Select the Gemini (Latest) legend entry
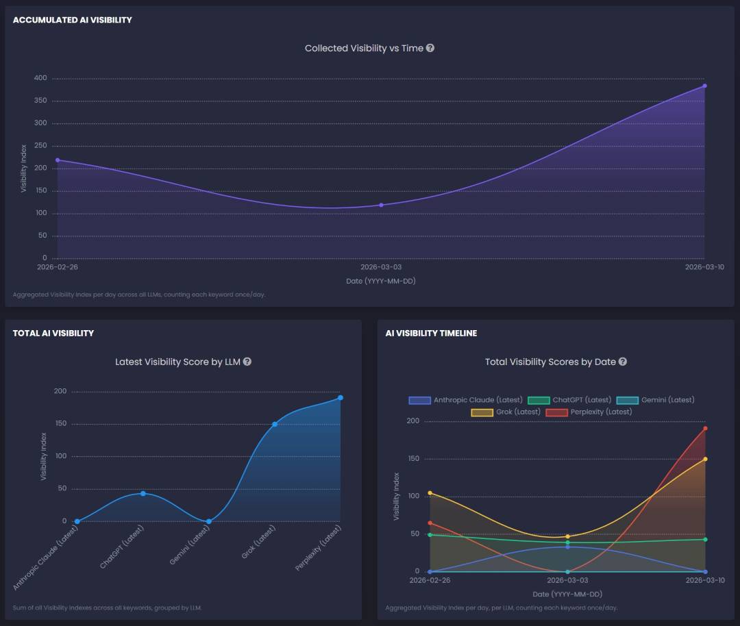The height and width of the screenshot is (626, 740). [667, 401]
